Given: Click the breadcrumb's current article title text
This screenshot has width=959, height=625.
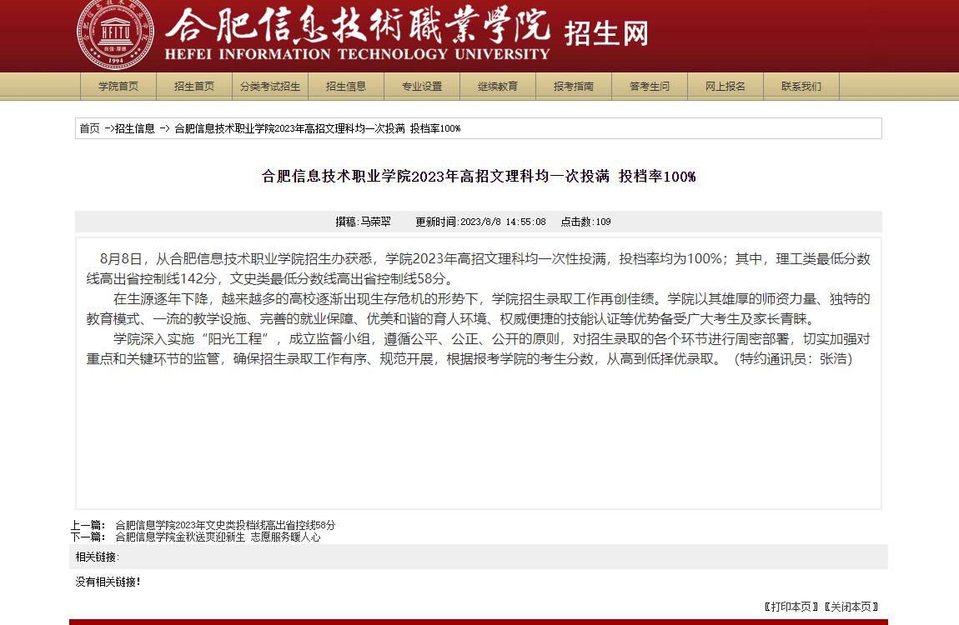Looking at the screenshot, I should click(318, 128).
